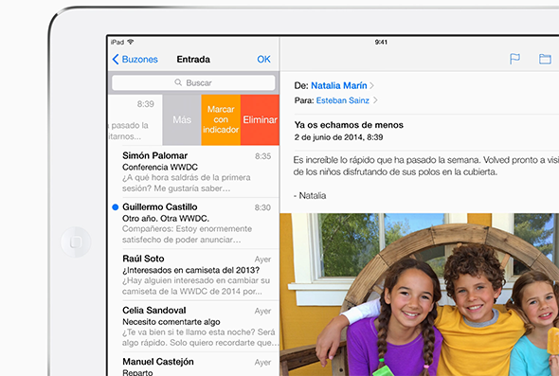Tap the red Eliminar action
Viewport: 559px width, 376px height.
[260, 119]
